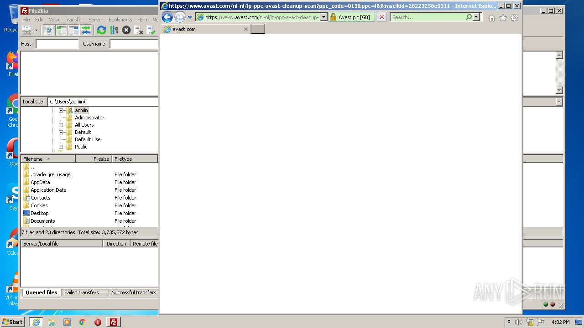This screenshot has height=328, width=584.
Task: Click Internet Explorer Forward button
Action: 180,17
